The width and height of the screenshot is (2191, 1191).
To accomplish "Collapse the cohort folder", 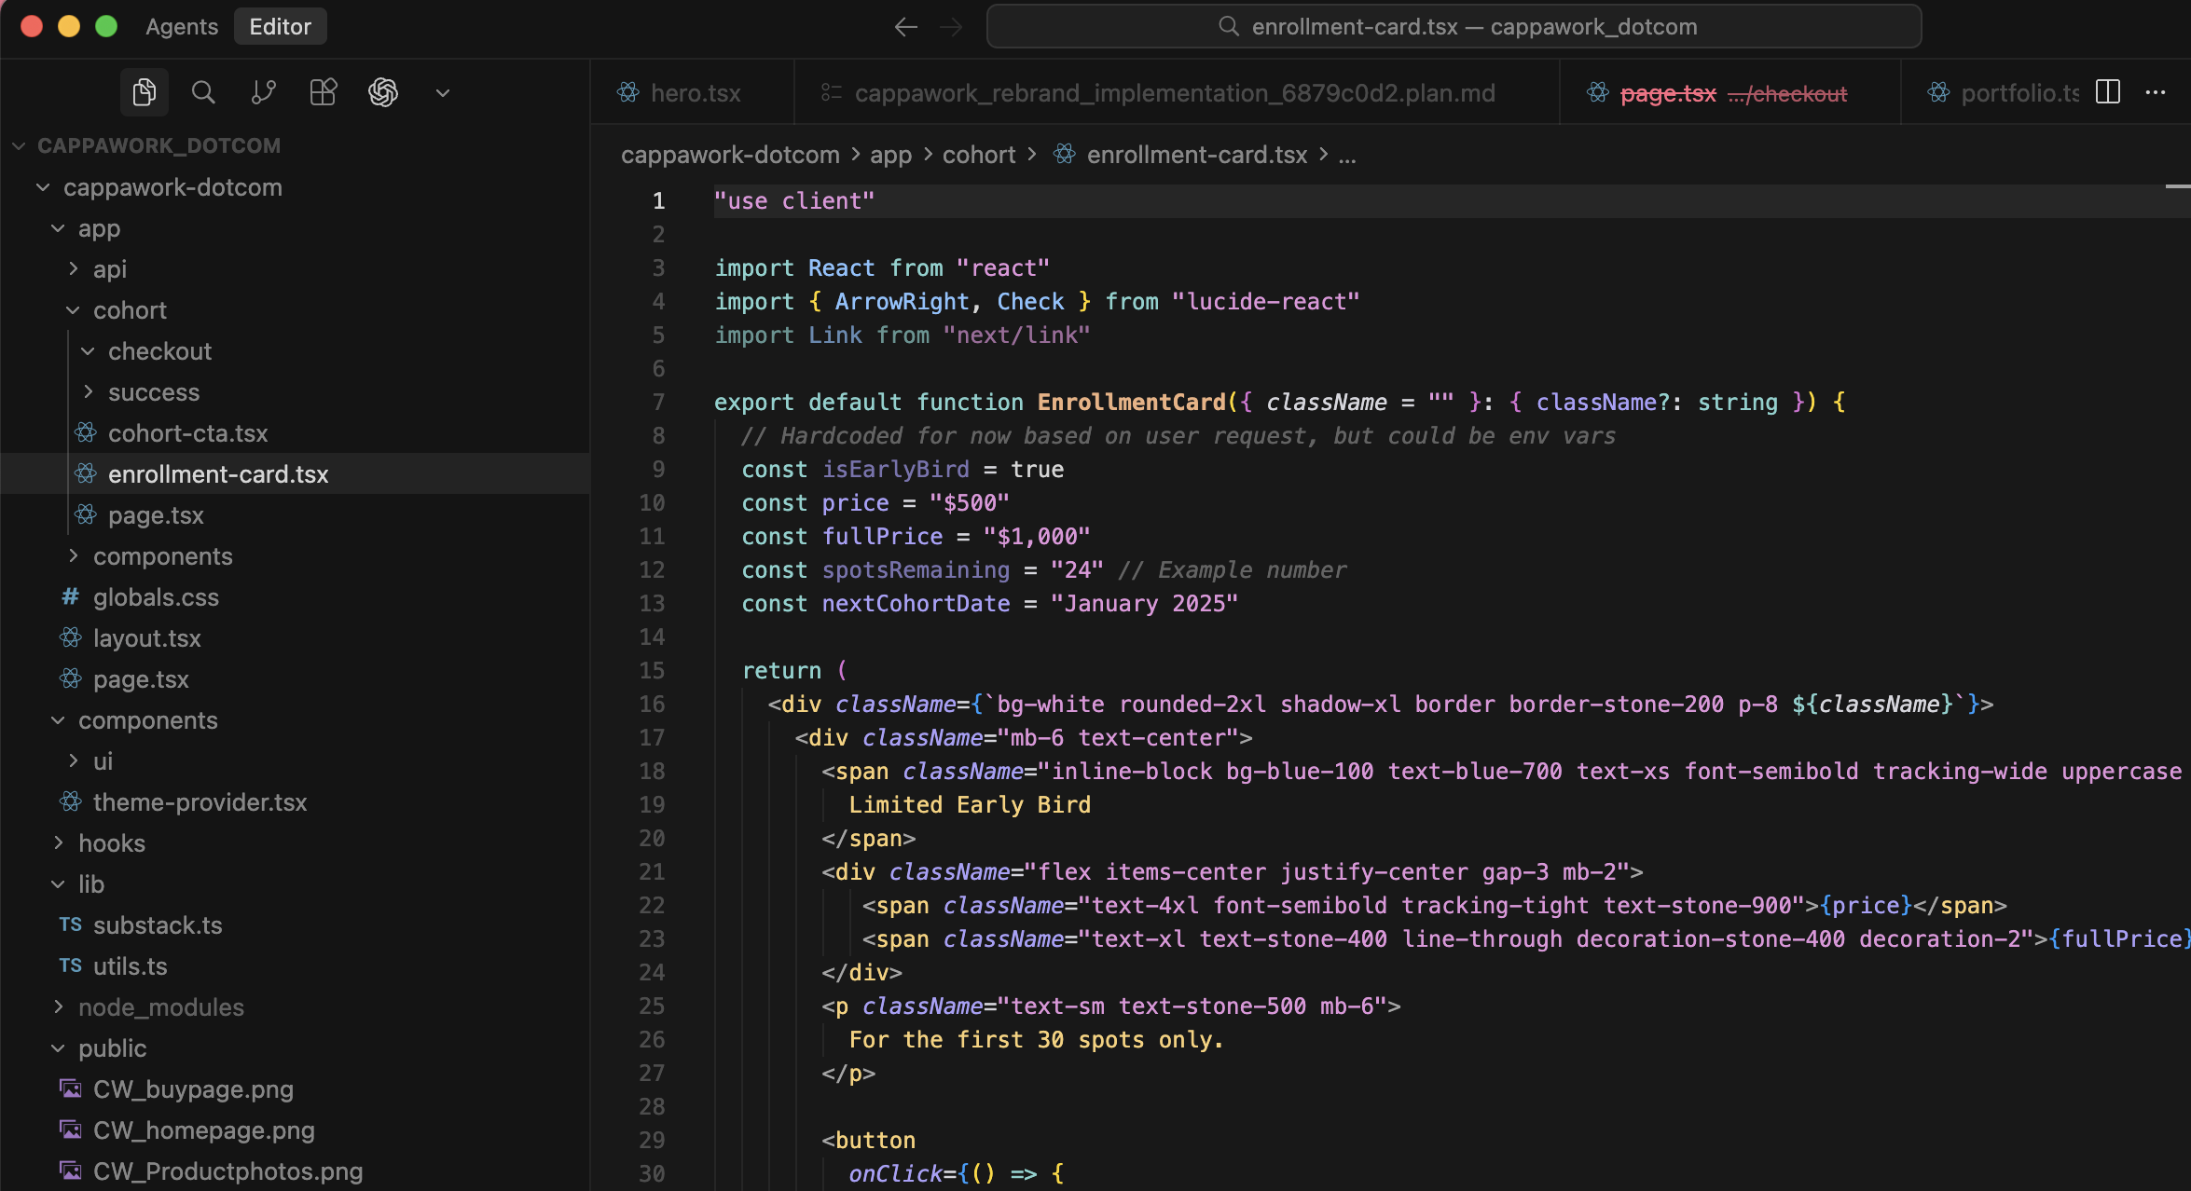I will point(74,309).
